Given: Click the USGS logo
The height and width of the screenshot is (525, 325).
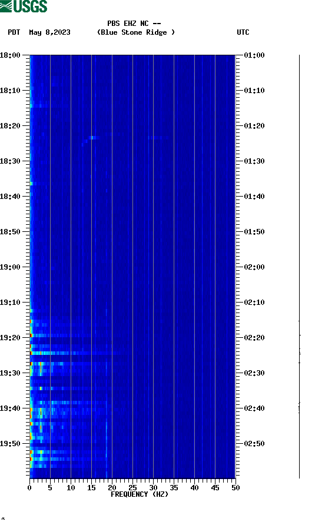Looking at the screenshot, I should tap(24, 6).
